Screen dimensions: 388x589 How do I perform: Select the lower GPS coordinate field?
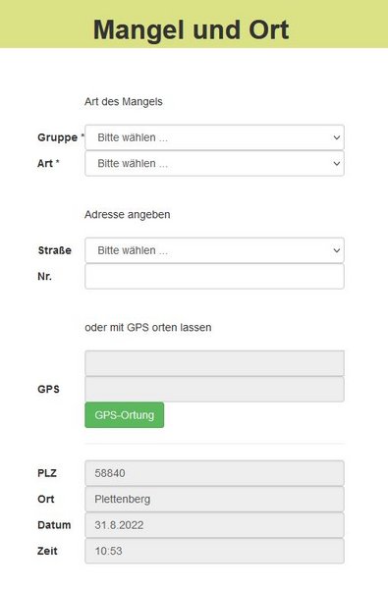[x=214, y=389]
